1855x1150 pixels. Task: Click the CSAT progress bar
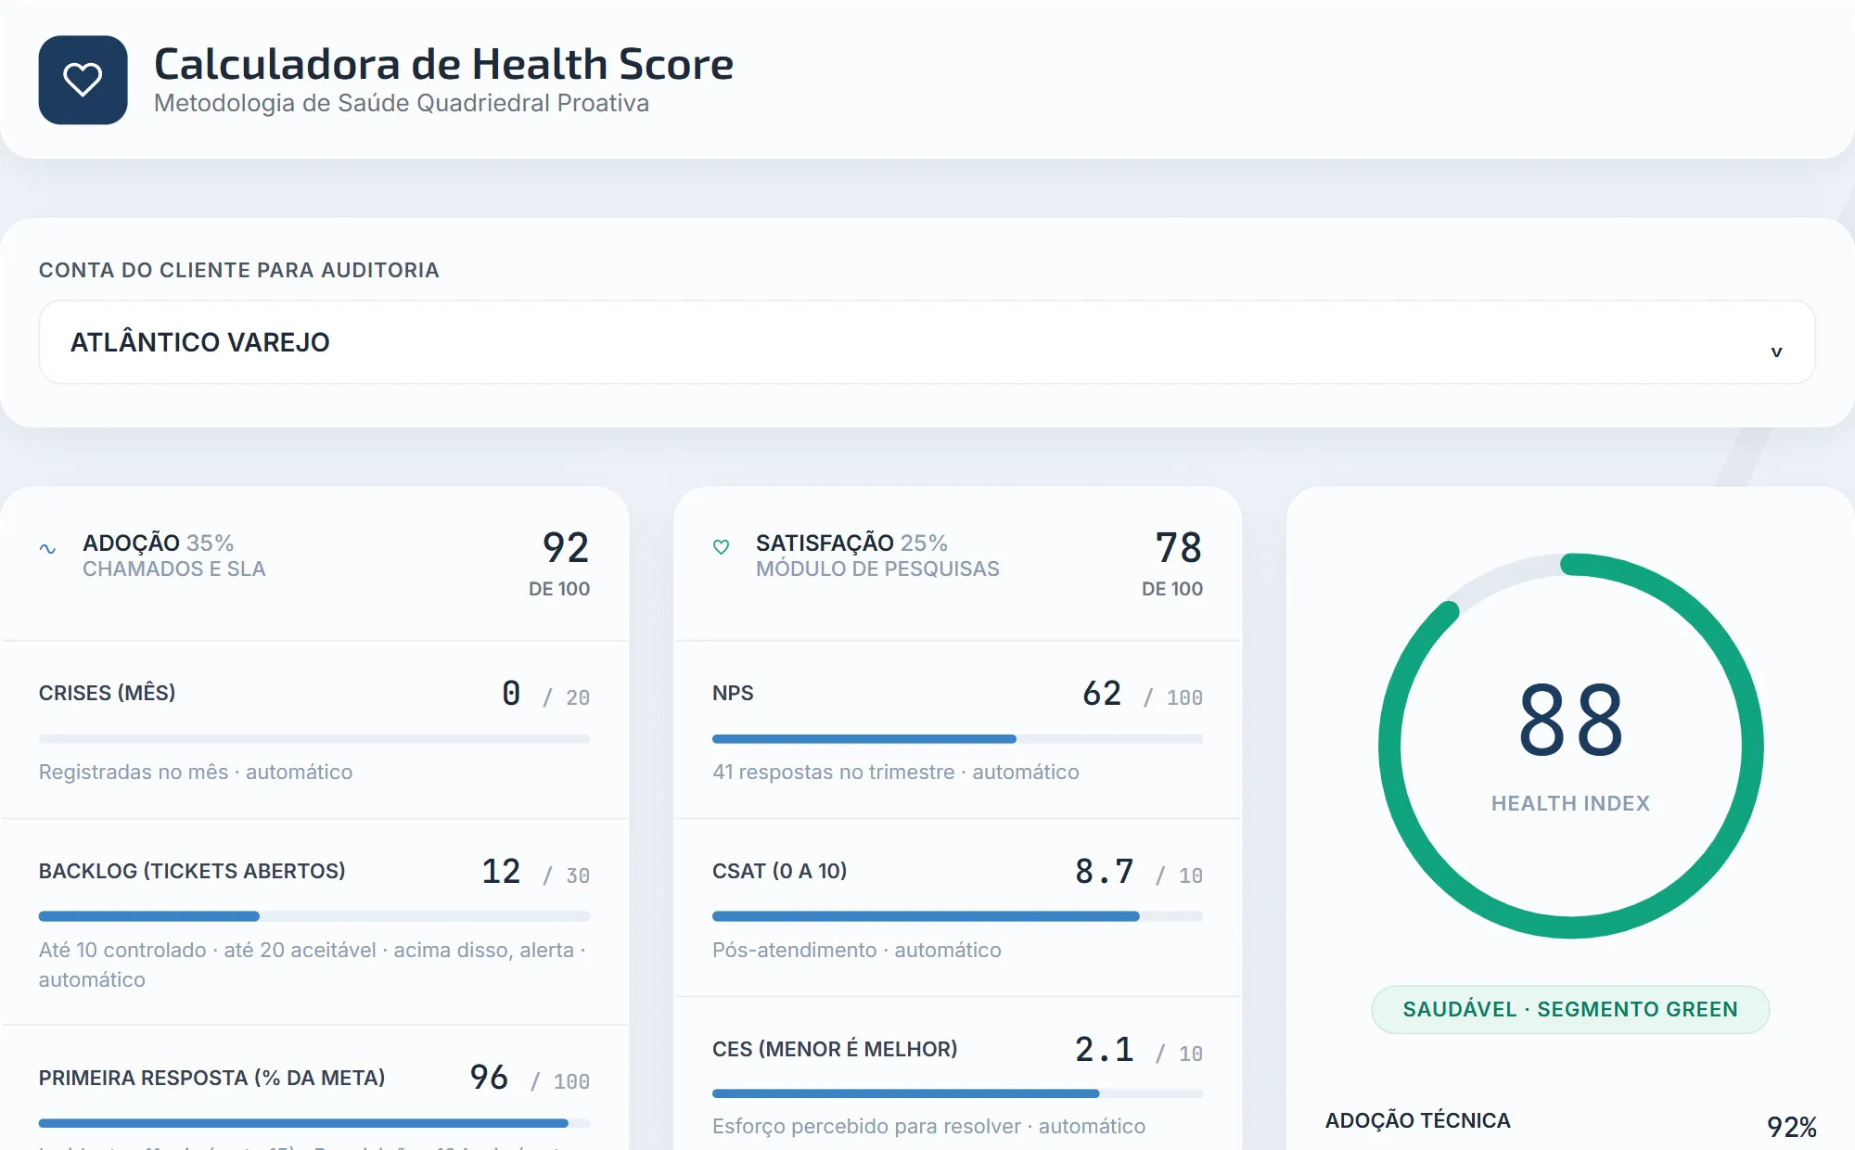pyautogui.click(x=957, y=916)
